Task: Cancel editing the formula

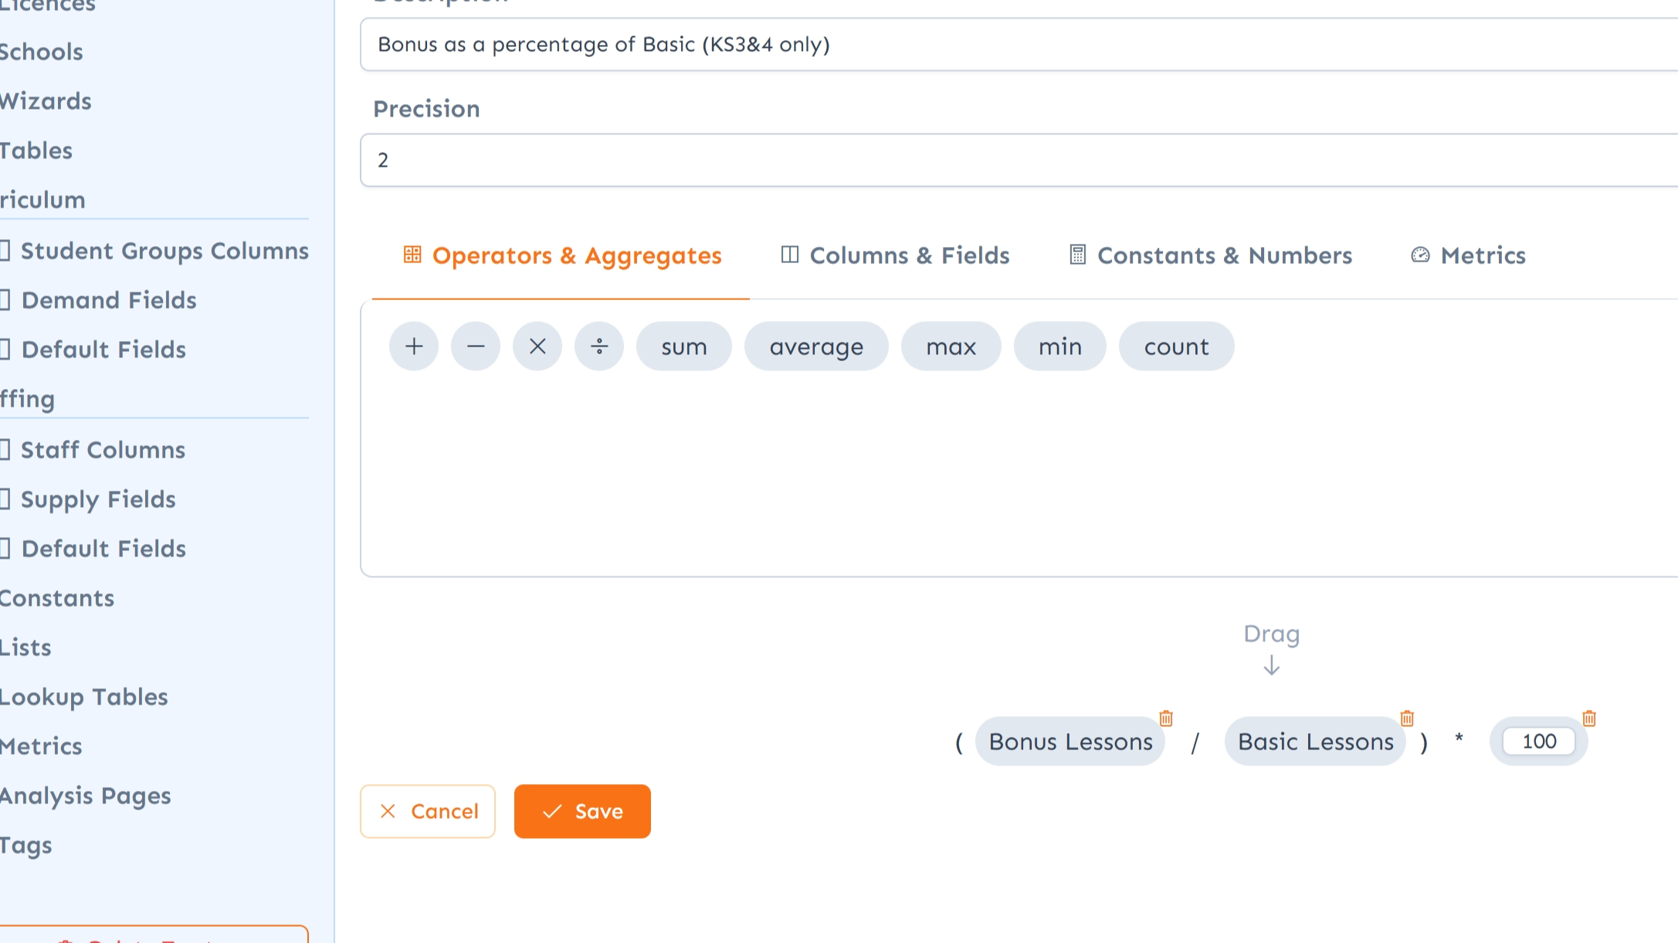Action: coord(427,811)
